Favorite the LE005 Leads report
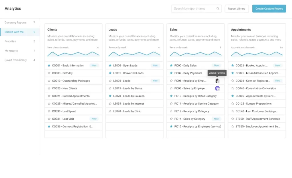Image resolution: width=292 pixels, height=178 pixels. coord(109,81)
